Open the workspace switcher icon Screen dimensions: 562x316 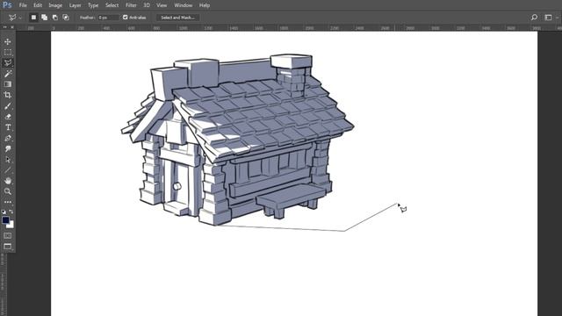point(548,18)
